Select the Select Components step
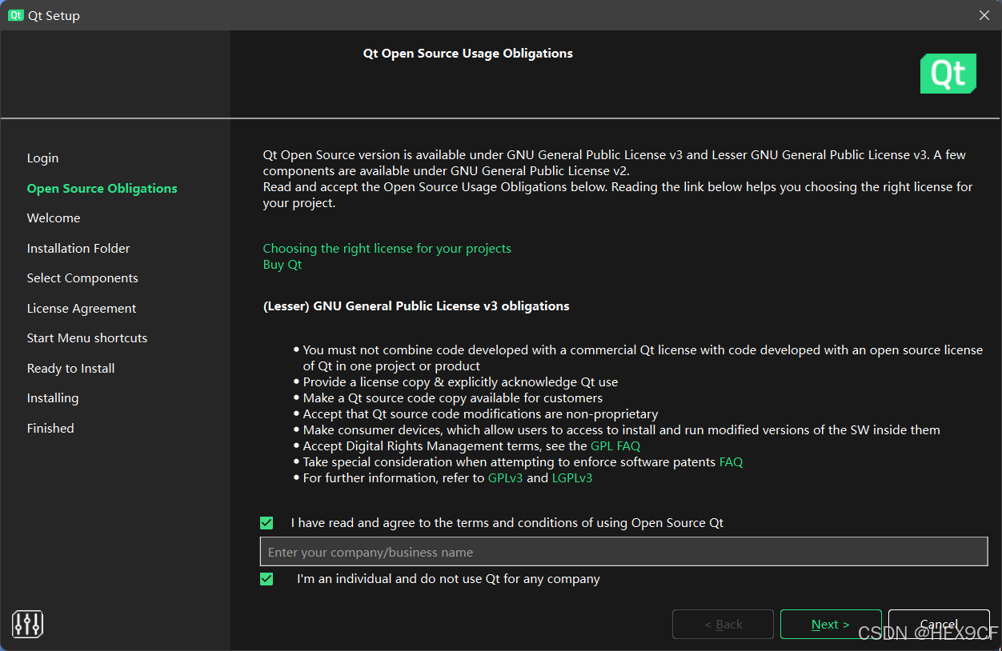 82,278
